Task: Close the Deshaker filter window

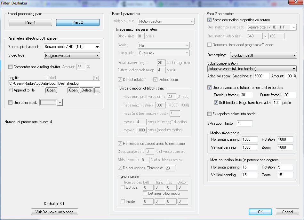Action: point(296,2)
